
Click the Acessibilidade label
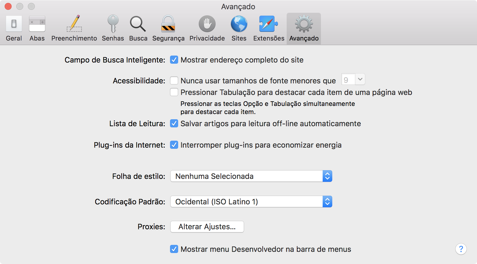coord(139,81)
